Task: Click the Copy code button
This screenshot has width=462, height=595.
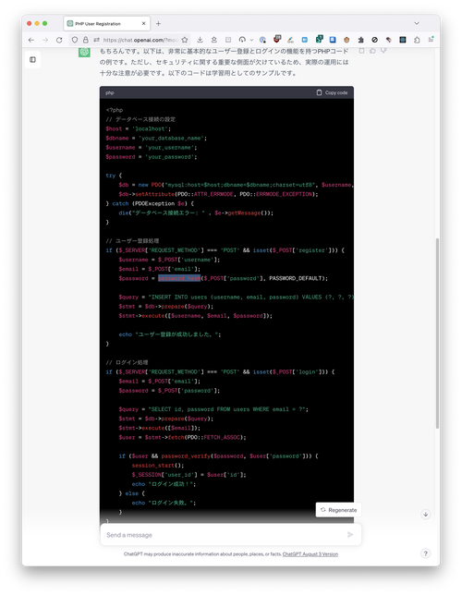Action: (x=332, y=92)
